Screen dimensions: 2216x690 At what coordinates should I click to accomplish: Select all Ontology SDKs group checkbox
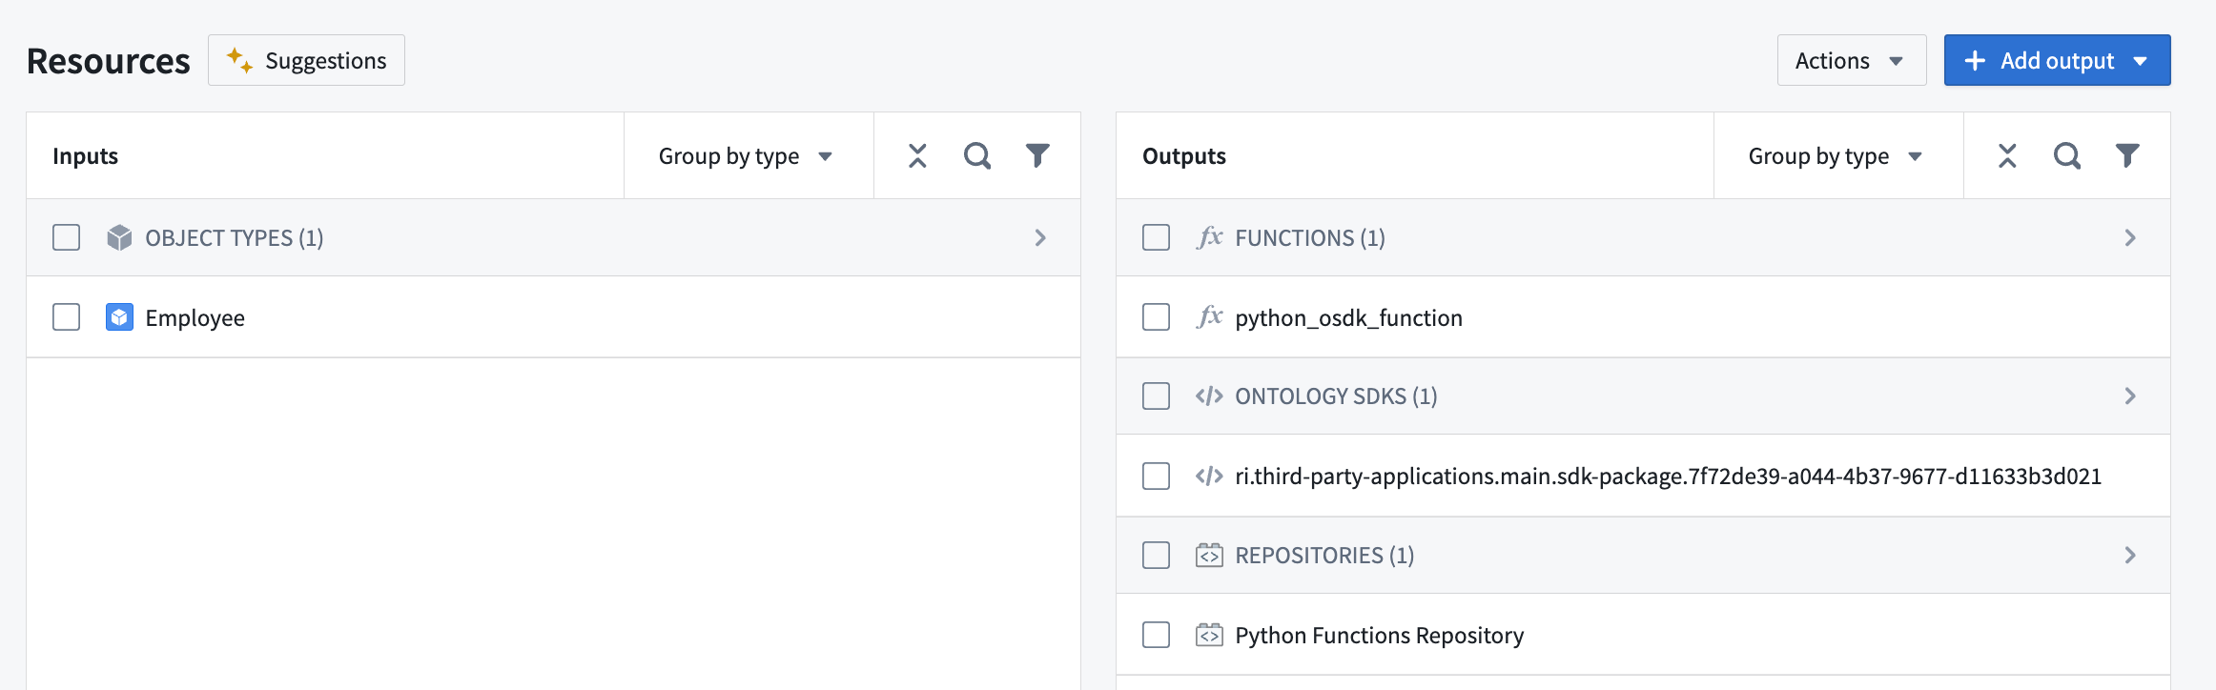point(1156,396)
